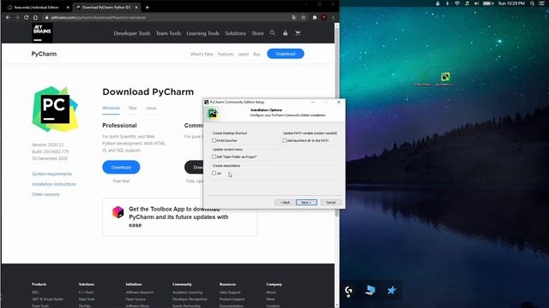Image resolution: width=549 pixels, height=308 pixels.
Task: Click the blue computer icon in the dock
Action: click(x=370, y=290)
